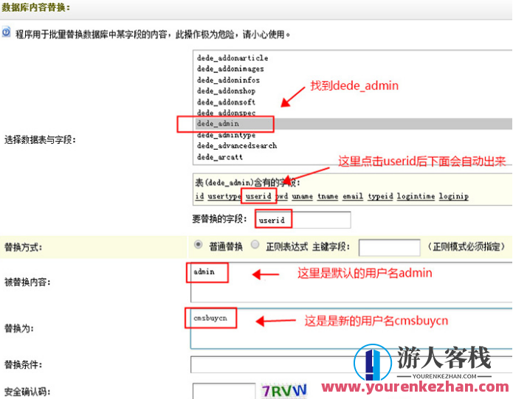
Task: Select dede_addonsoft in the table list
Action: pyautogui.click(x=226, y=102)
